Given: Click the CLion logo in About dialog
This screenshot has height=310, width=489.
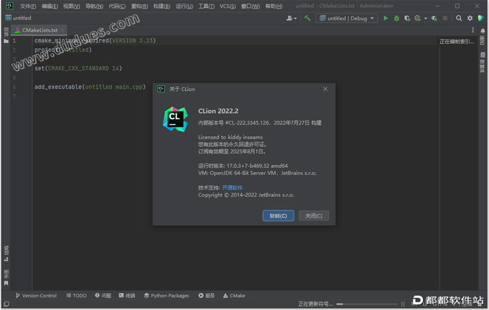Looking at the screenshot, I should 175,119.
